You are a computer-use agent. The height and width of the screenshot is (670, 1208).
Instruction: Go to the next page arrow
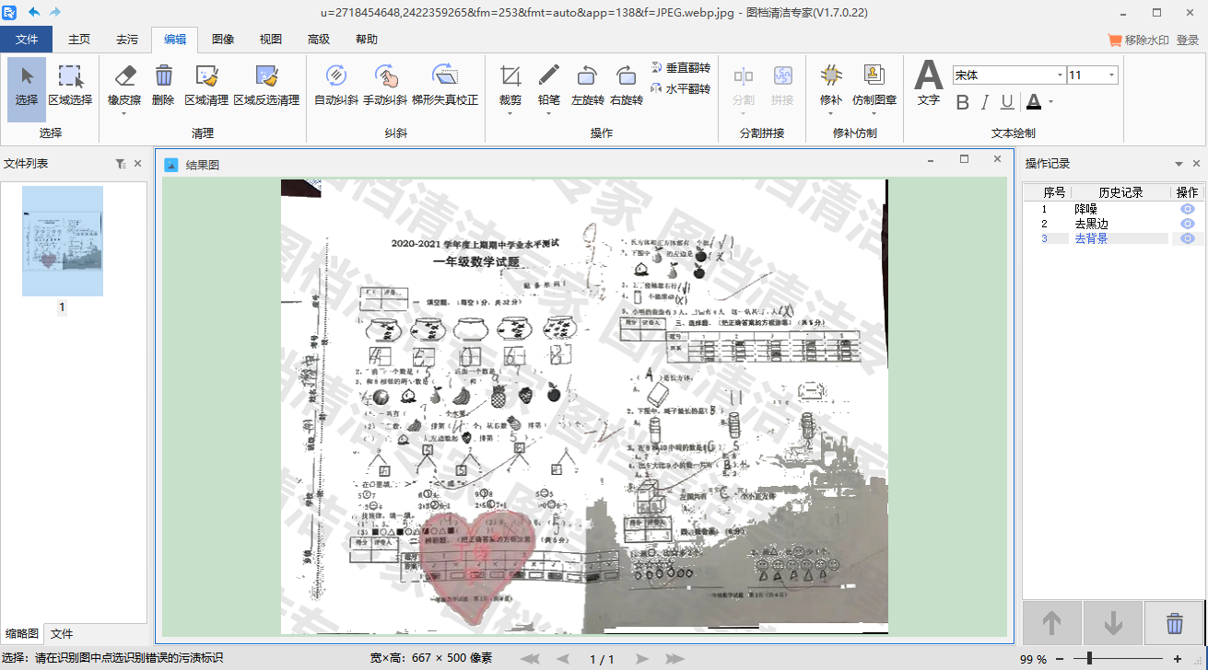(x=642, y=659)
